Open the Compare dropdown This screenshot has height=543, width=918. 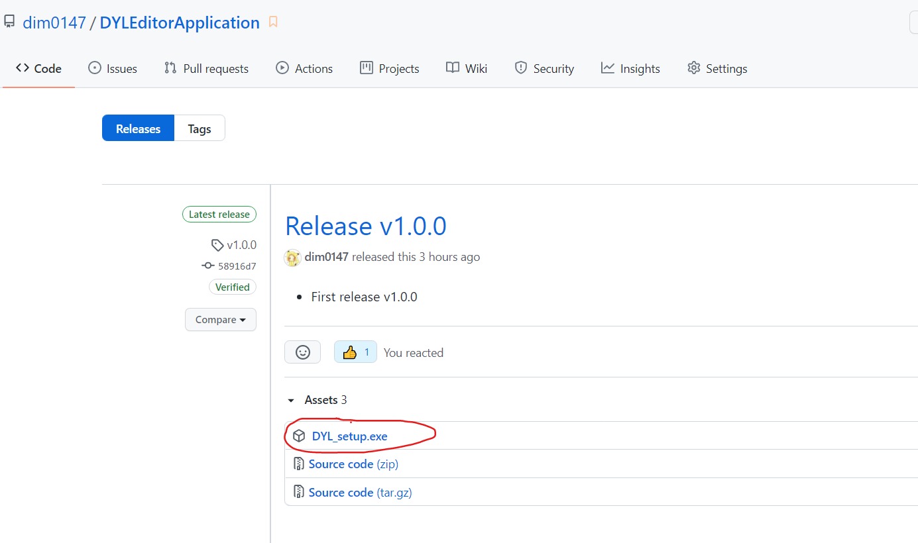point(221,320)
